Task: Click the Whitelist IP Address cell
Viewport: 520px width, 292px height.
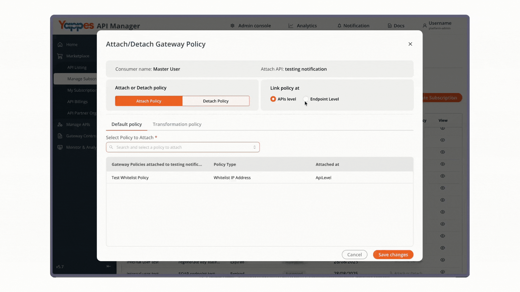Action: [232, 178]
